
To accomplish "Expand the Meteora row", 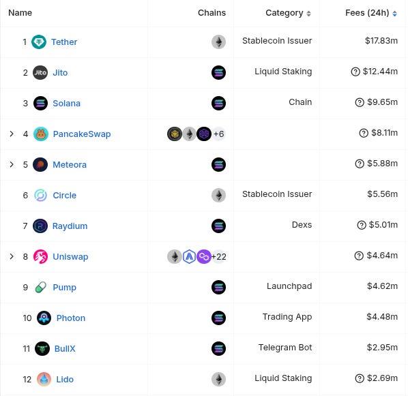I will (12, 164).
